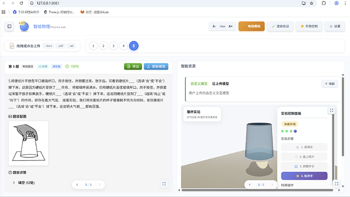Click the horizontal scrollbar left arrow
Viewport: 350px width, 197px height.
coord(179,190)
